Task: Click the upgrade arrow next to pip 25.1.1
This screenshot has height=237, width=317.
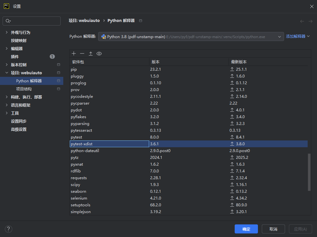Action: [232, 69]
